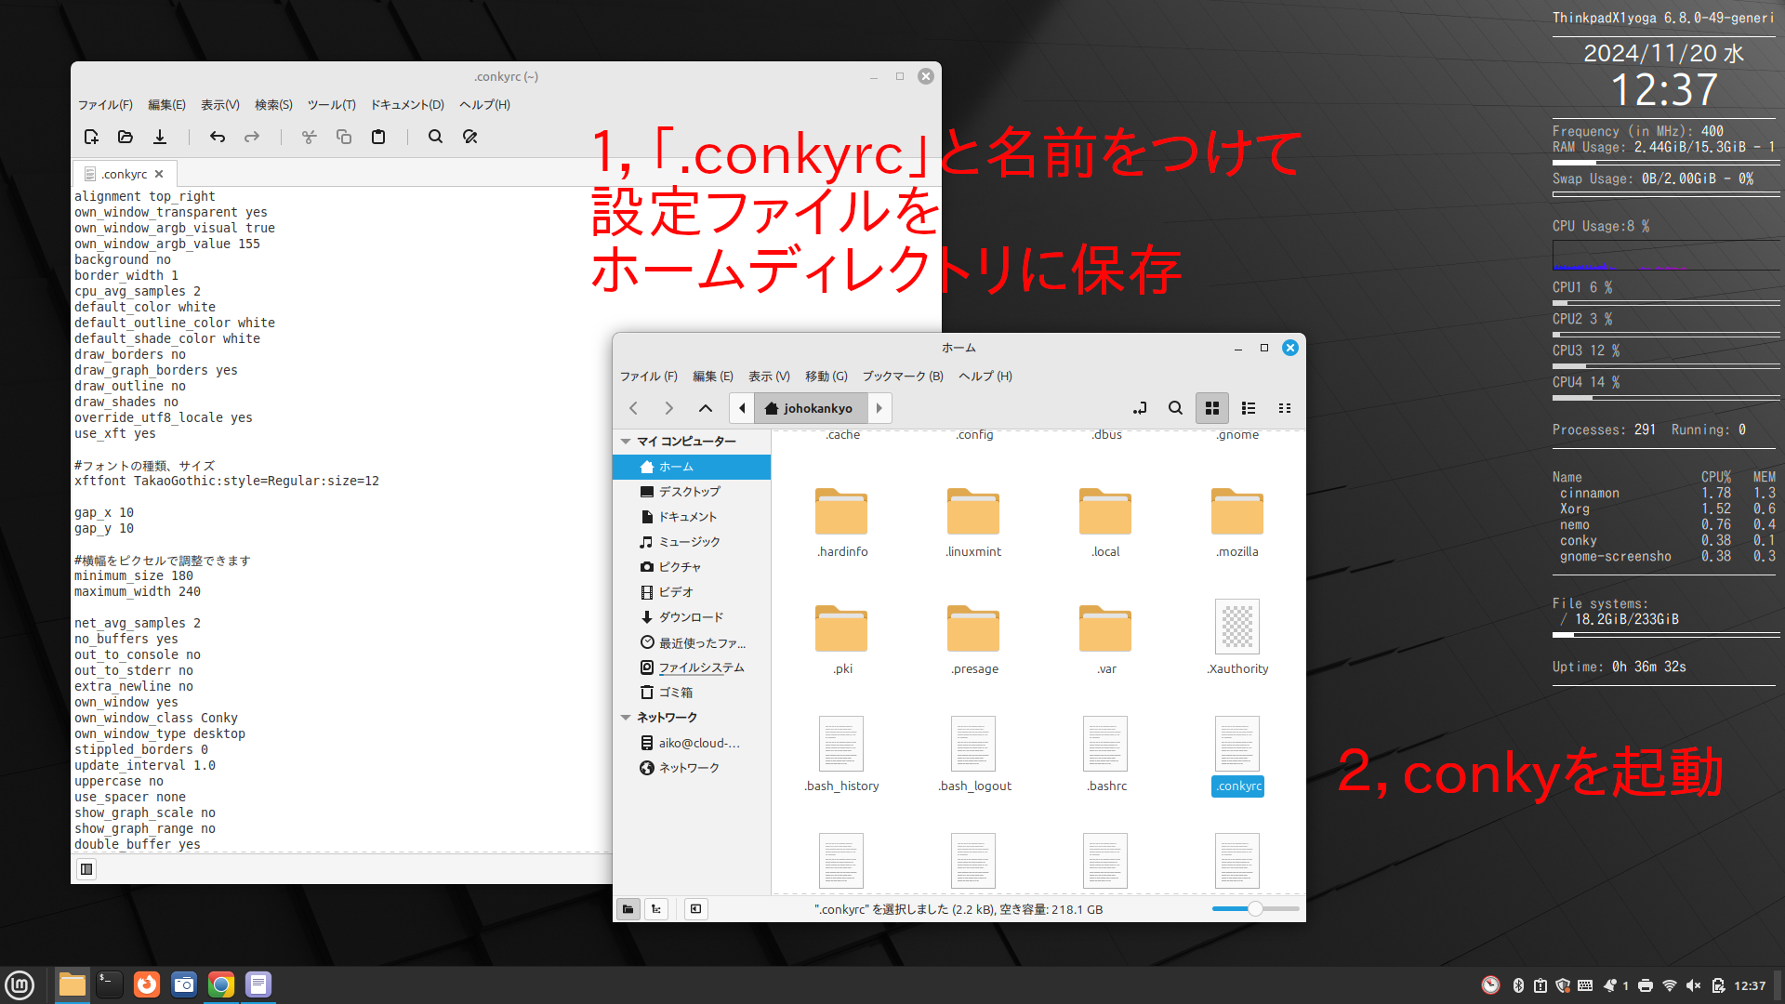Open search and replace in the editor

pyautogui.click(x=469, y=137)
